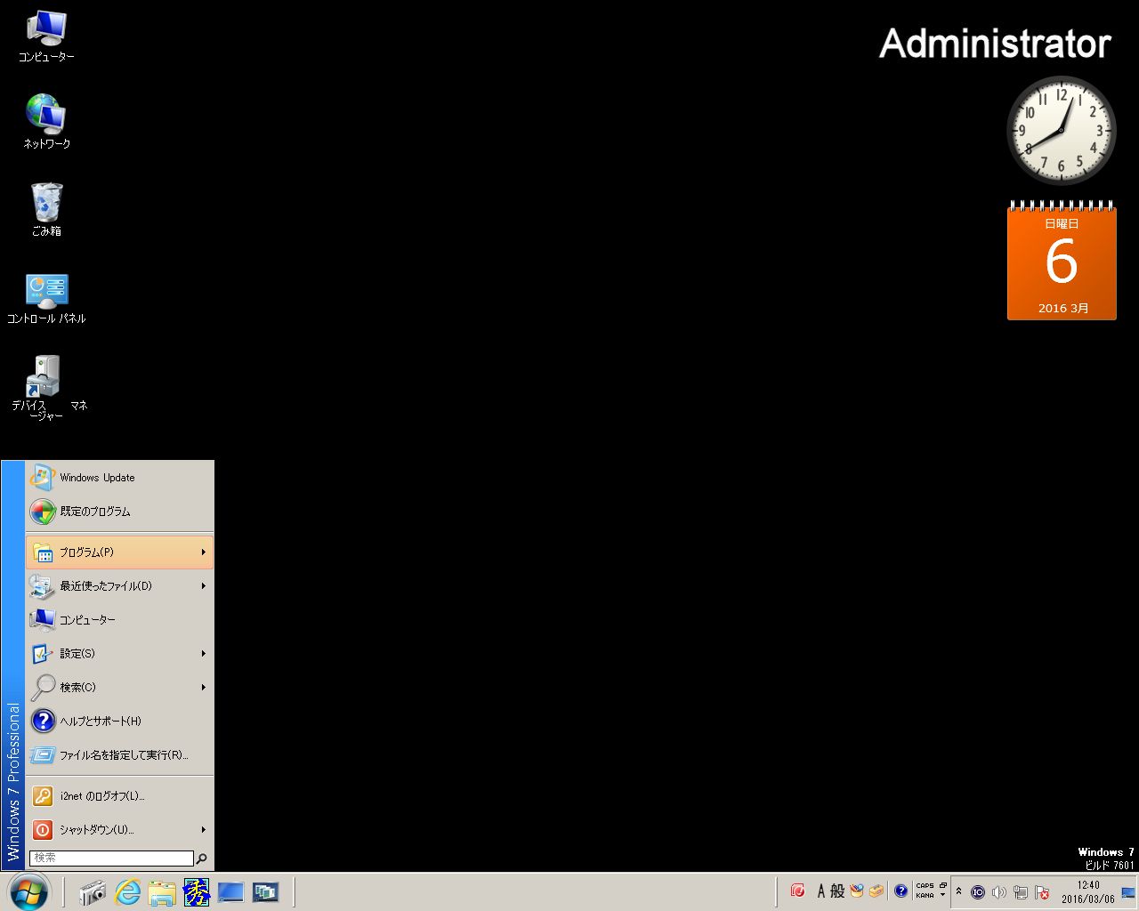Open the IME tools toolbox icon
1139x911 pixels.
click(x=876, y=891)
